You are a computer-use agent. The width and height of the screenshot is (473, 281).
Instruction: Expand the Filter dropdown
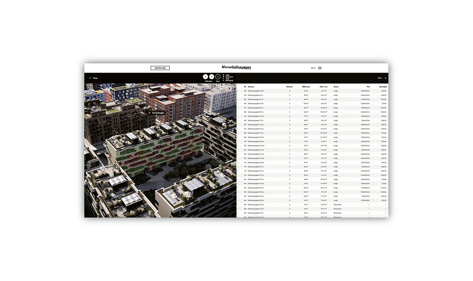tap(382, 78)
